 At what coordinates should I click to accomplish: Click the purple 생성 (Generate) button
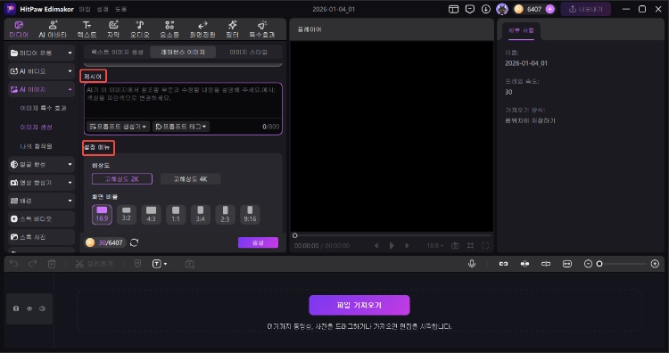click(x=258, y=242)
